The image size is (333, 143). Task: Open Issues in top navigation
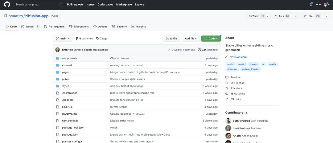coord(90,4)
